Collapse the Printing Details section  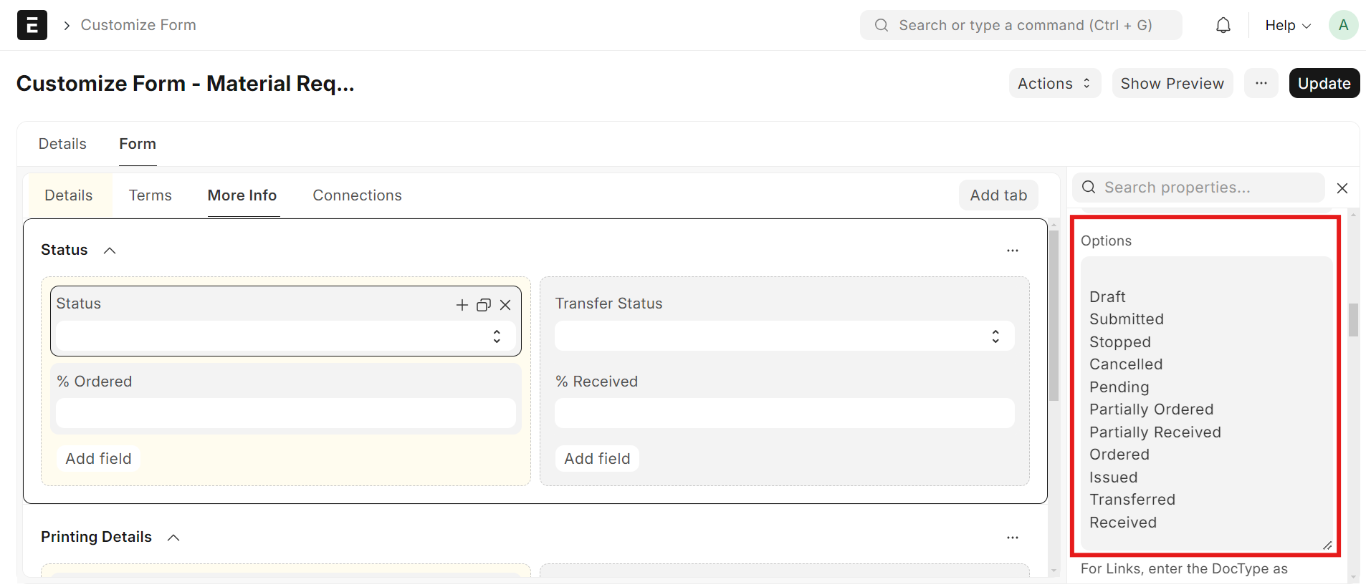[173, 536]
